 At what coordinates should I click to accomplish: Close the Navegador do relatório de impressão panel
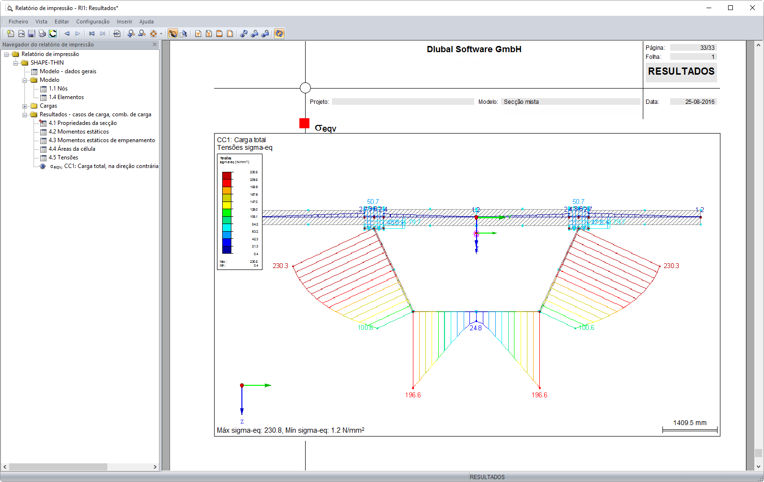[155, 45]
